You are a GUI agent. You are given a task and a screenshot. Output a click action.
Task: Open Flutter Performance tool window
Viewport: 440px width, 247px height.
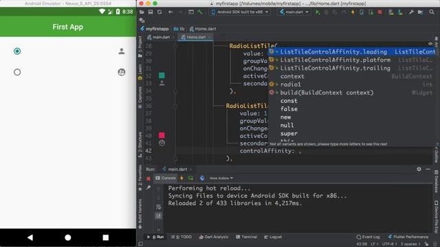[408, 237]
